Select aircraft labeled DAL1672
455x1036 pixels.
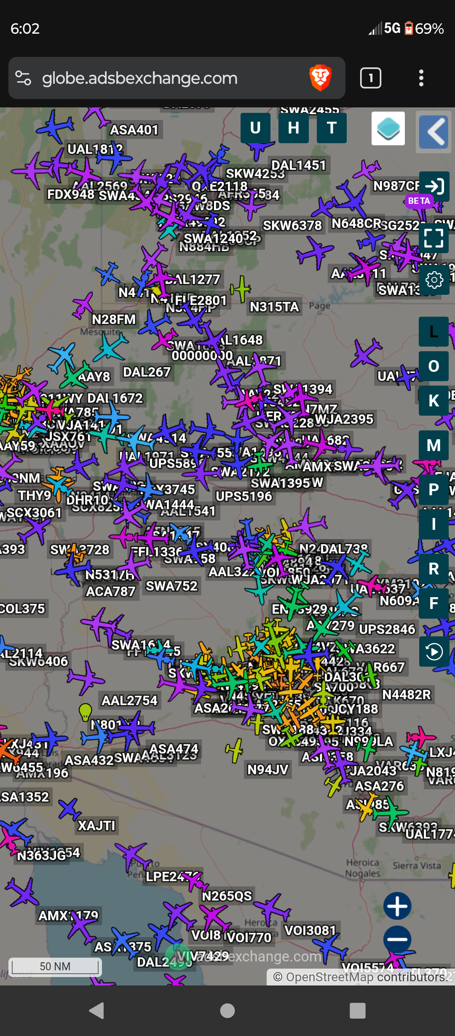point(115,398)
